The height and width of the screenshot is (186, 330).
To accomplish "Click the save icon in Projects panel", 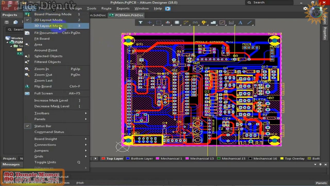I will 7,22.
